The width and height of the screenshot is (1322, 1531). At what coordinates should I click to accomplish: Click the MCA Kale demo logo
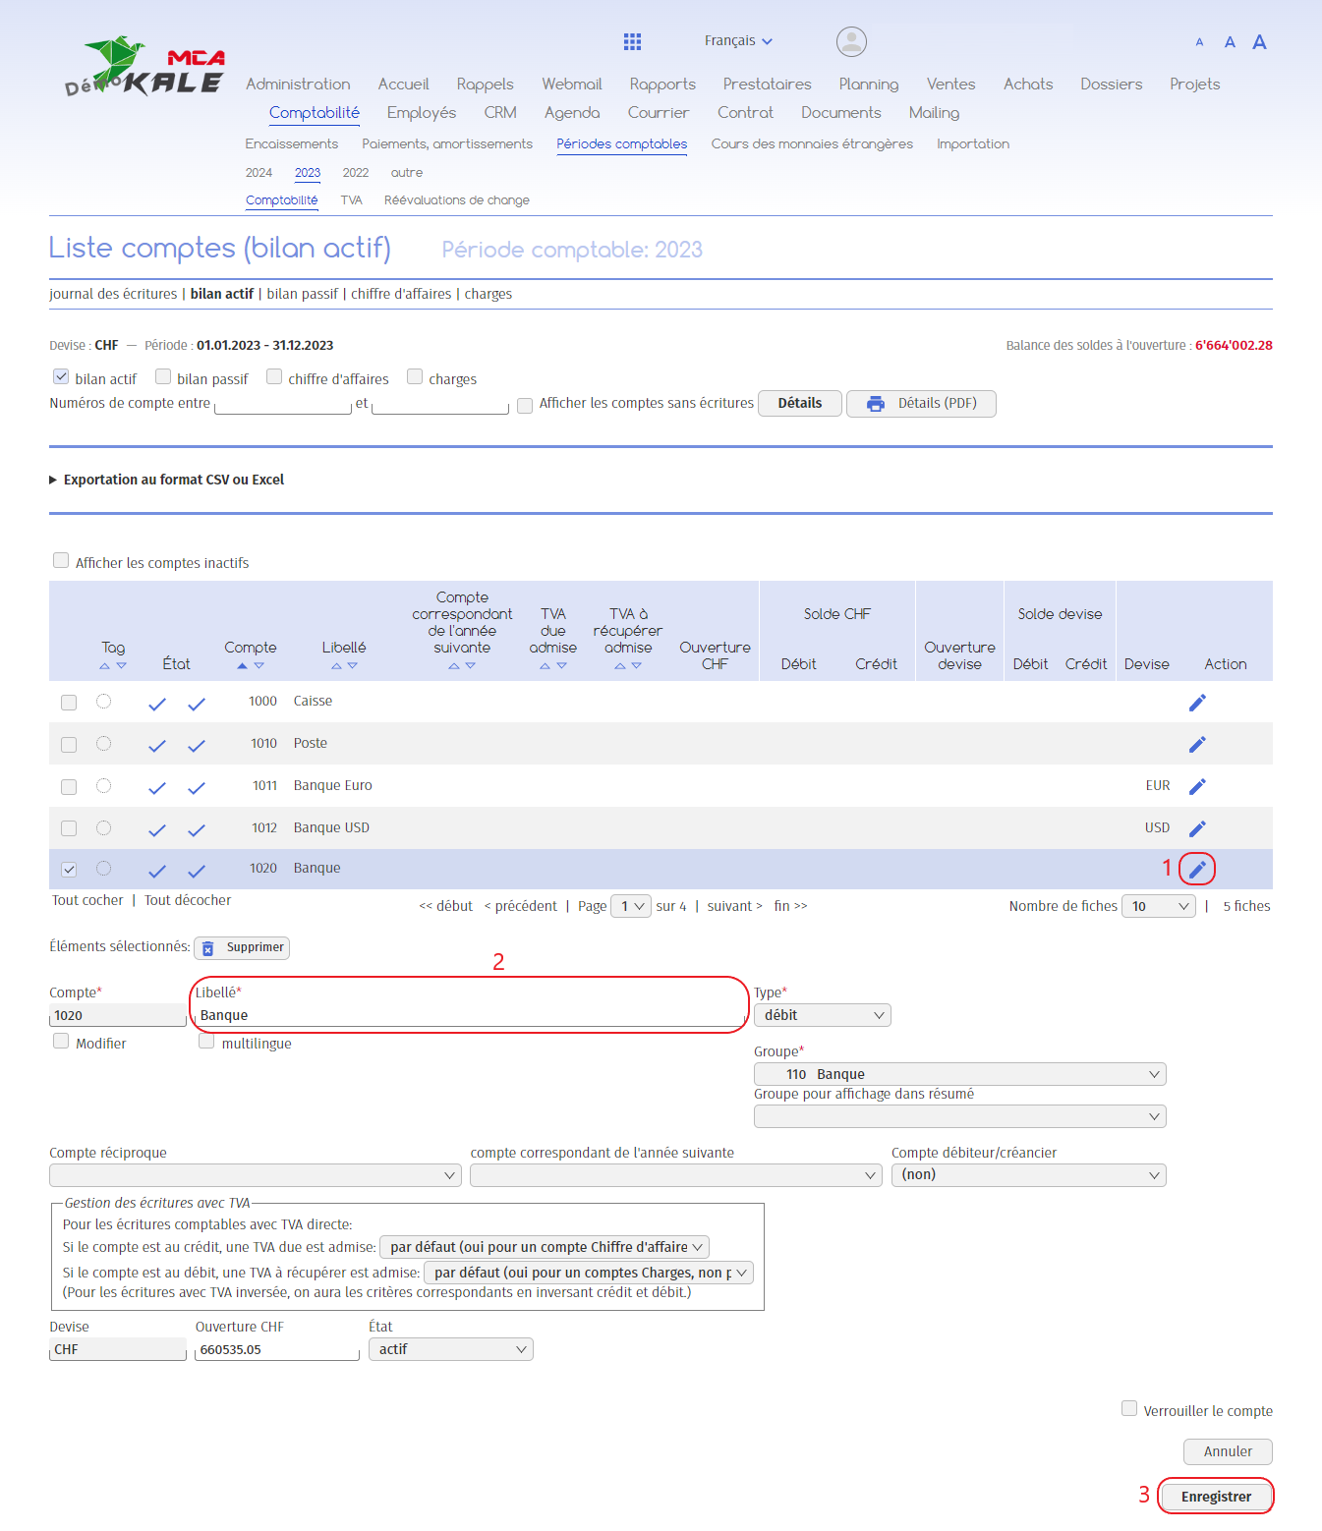pyautogui.click(x=144, y=67)
